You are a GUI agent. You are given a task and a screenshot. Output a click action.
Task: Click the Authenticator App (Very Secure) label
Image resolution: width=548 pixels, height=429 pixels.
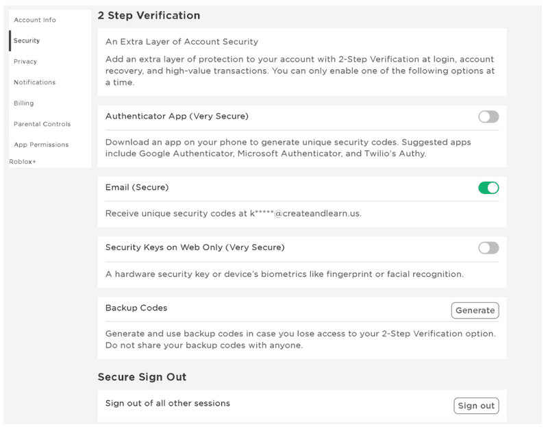[177, 116]
